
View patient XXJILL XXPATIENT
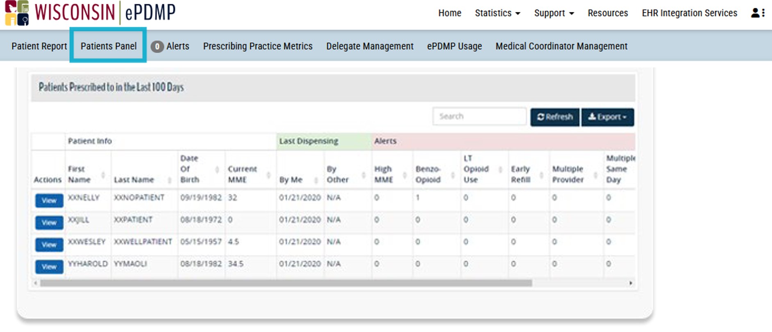[x=49, y=223]
